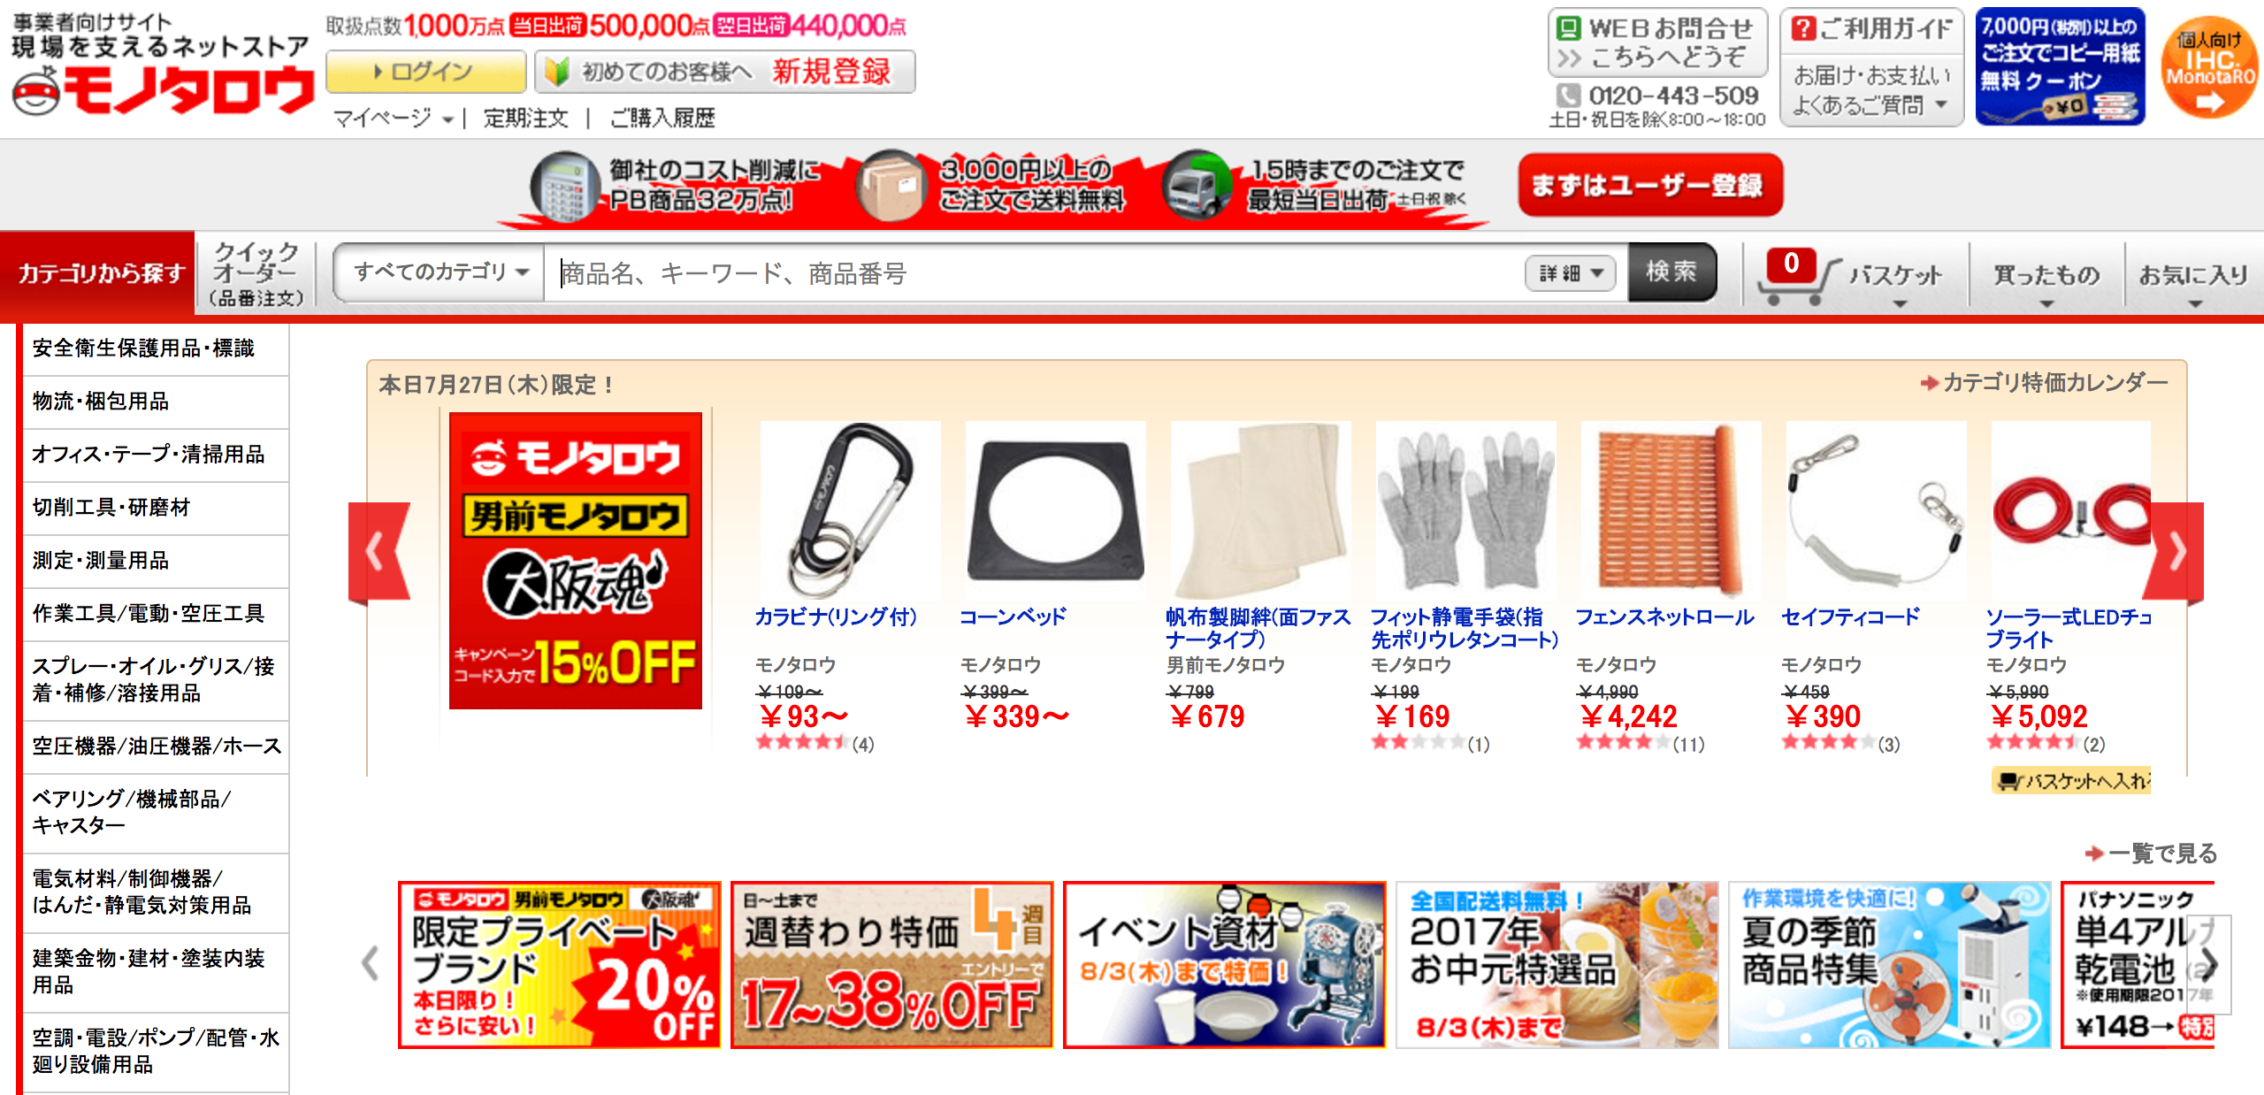Open the 詳細 search options dropdown
The image size is (2264, 1095).
(x=1570, y=273)
